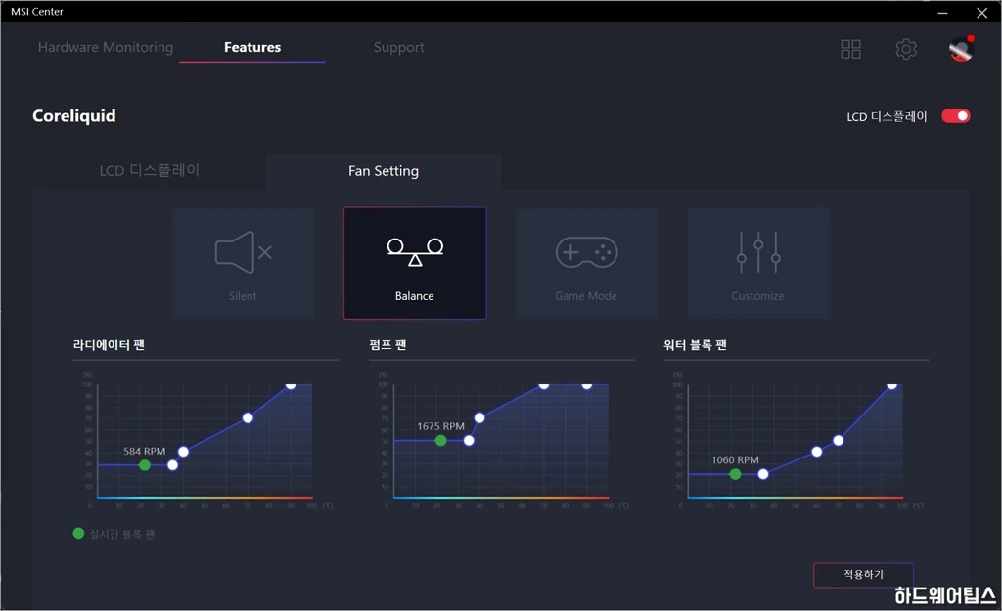Select the Fan Setting sub-tab
The image size is (1002, 611).
tap(384, 171)
